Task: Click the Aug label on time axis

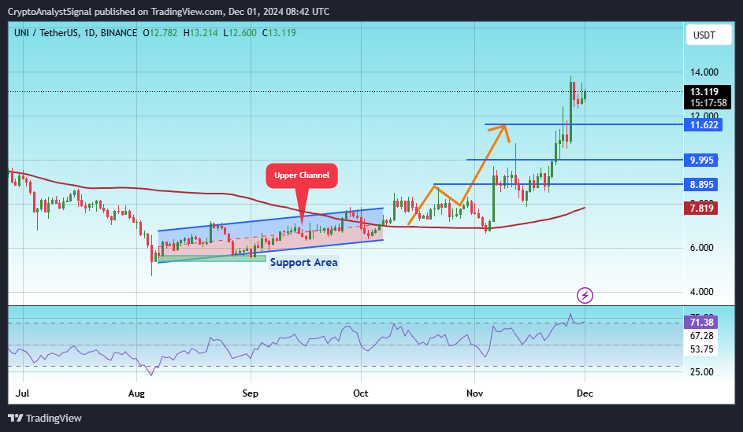Action: coord(136,393)
